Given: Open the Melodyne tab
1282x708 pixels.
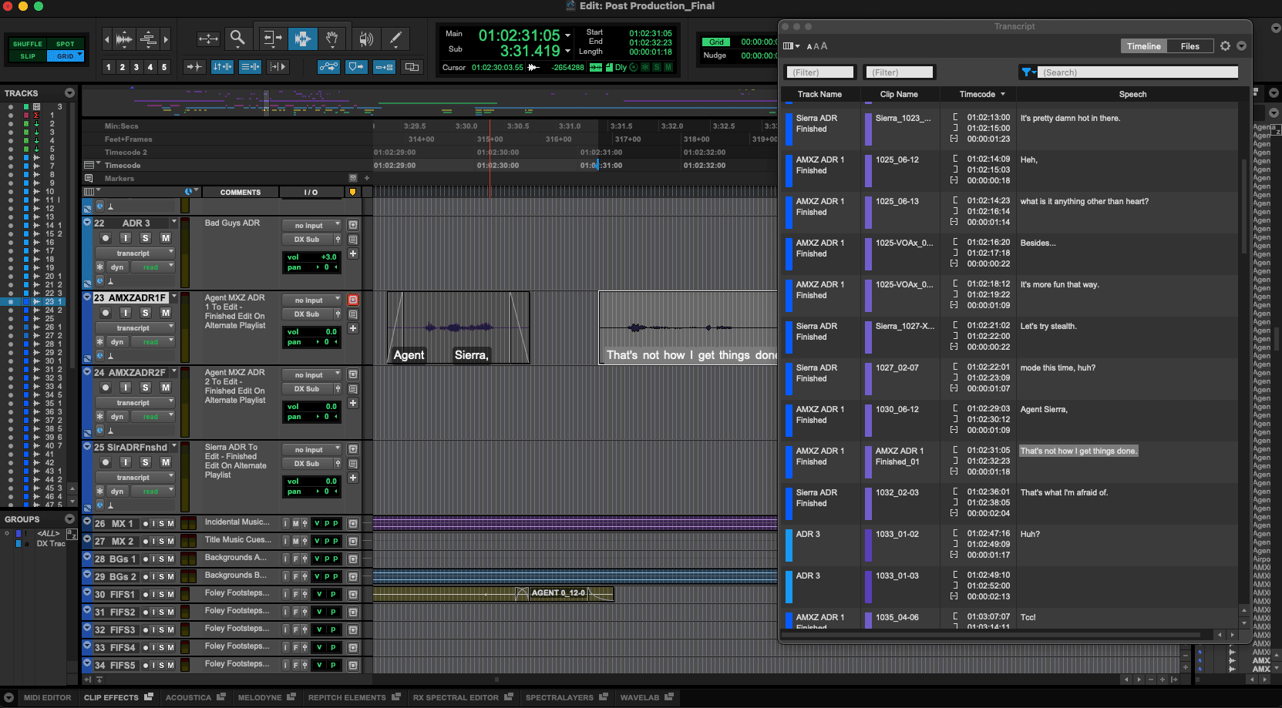Looking at the screenshot, I should coord(260,698).
